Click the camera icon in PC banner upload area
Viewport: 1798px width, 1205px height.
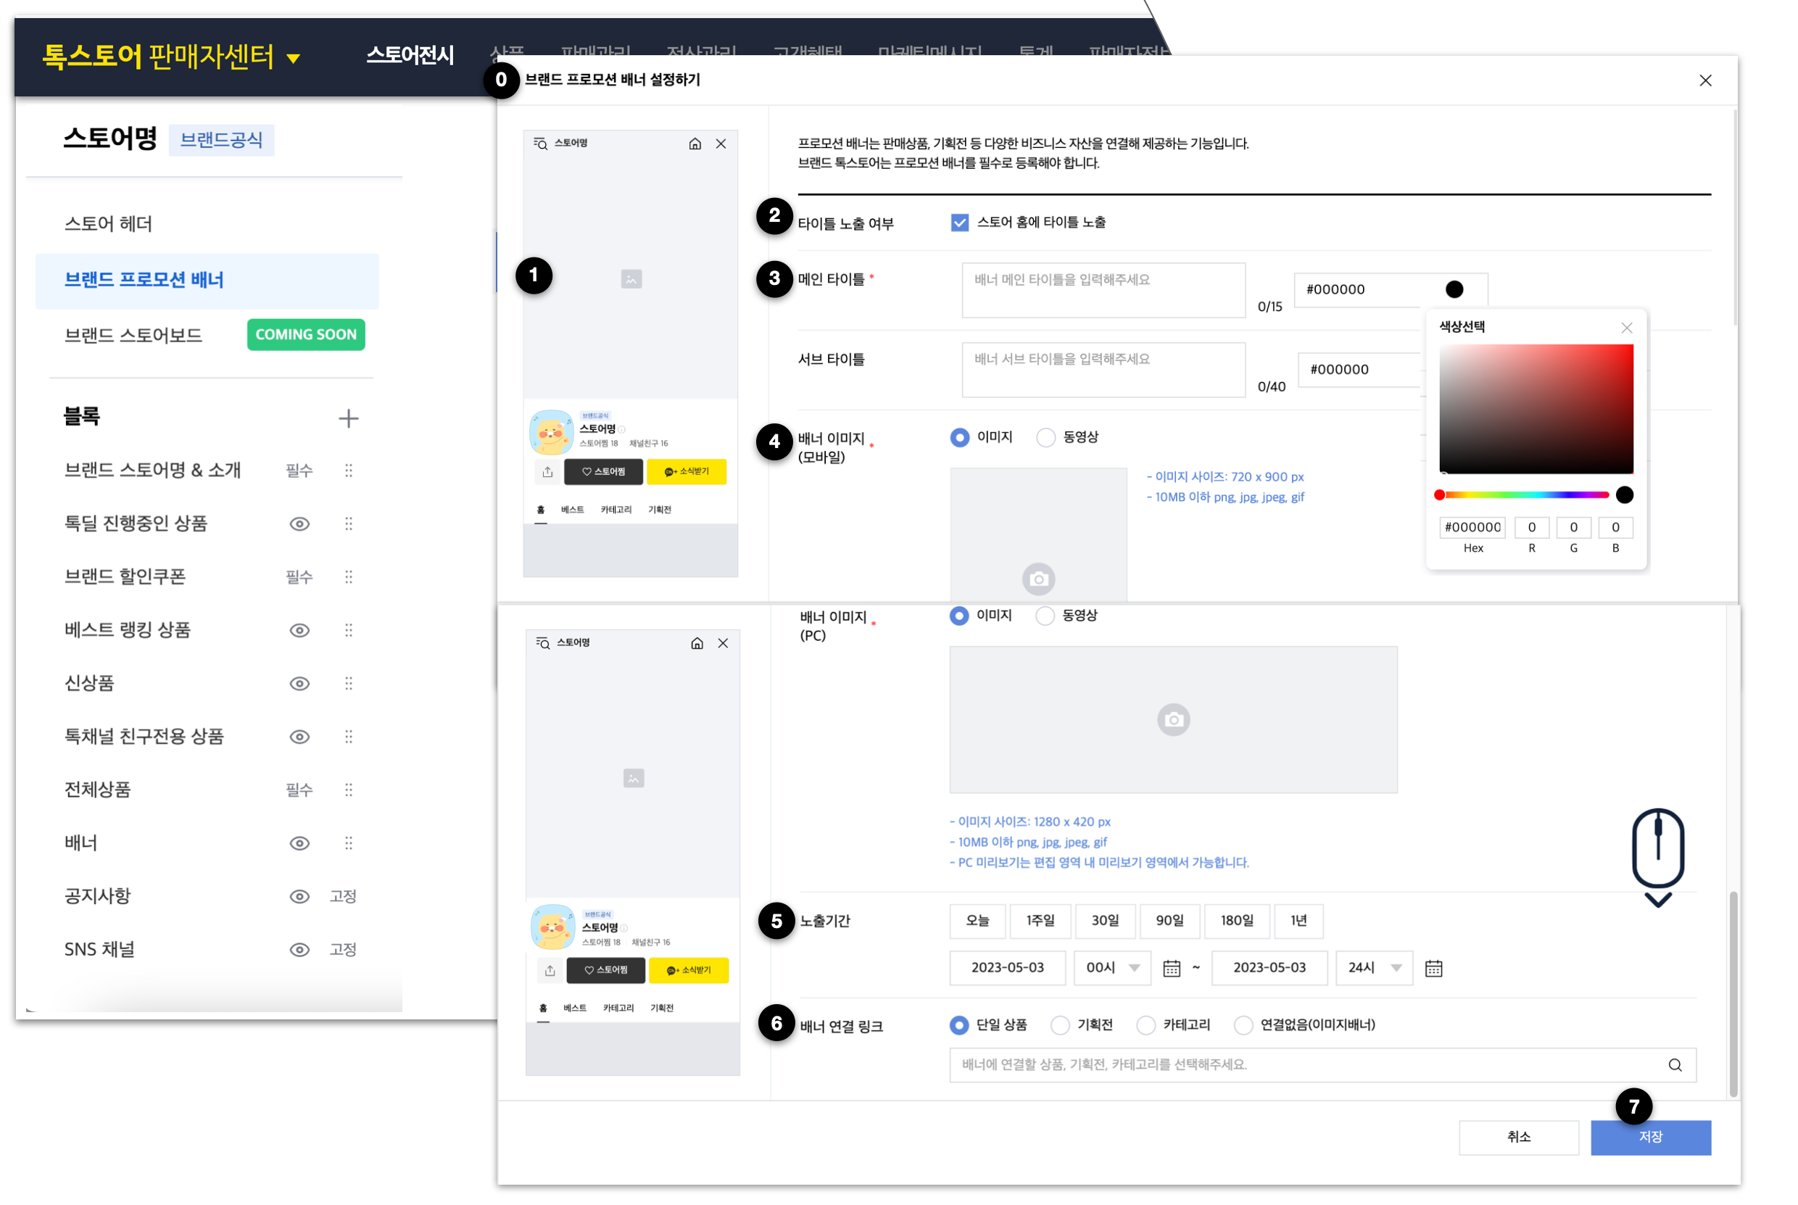coord(1172,719)
